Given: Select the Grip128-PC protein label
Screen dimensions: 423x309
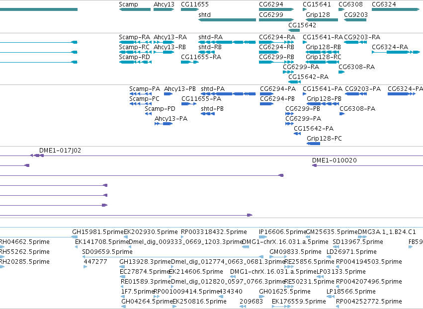Looking at the screenshot, I should coord(324,139).
